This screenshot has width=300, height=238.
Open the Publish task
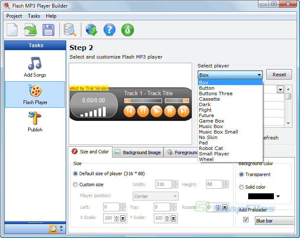click(x=35, y=122)
